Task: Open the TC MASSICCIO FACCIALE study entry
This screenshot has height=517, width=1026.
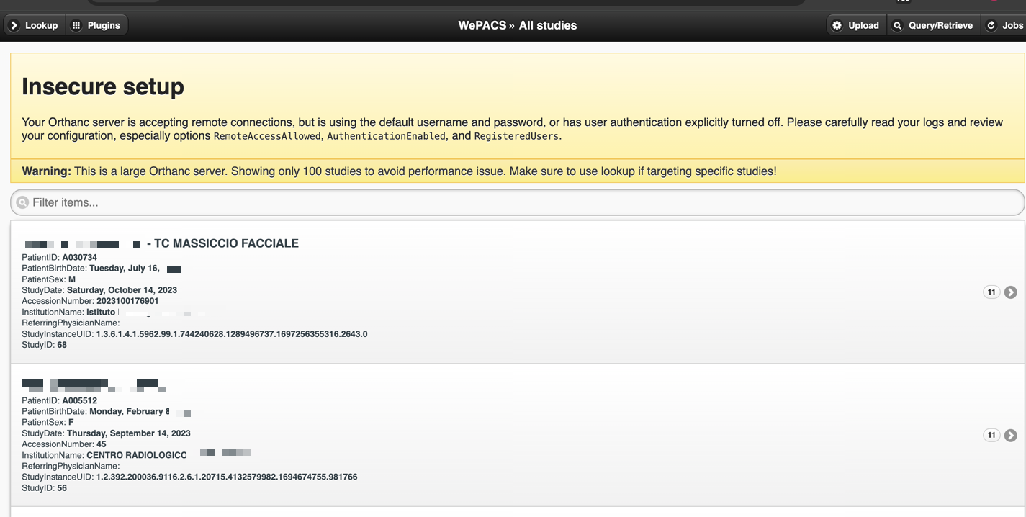Action: pos(517,292)
